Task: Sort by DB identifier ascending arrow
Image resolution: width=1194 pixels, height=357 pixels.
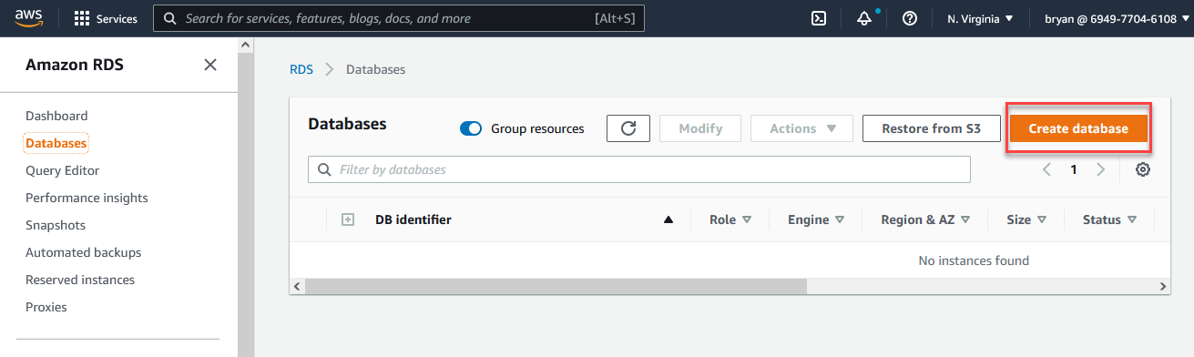Action: tap(668, 219)
